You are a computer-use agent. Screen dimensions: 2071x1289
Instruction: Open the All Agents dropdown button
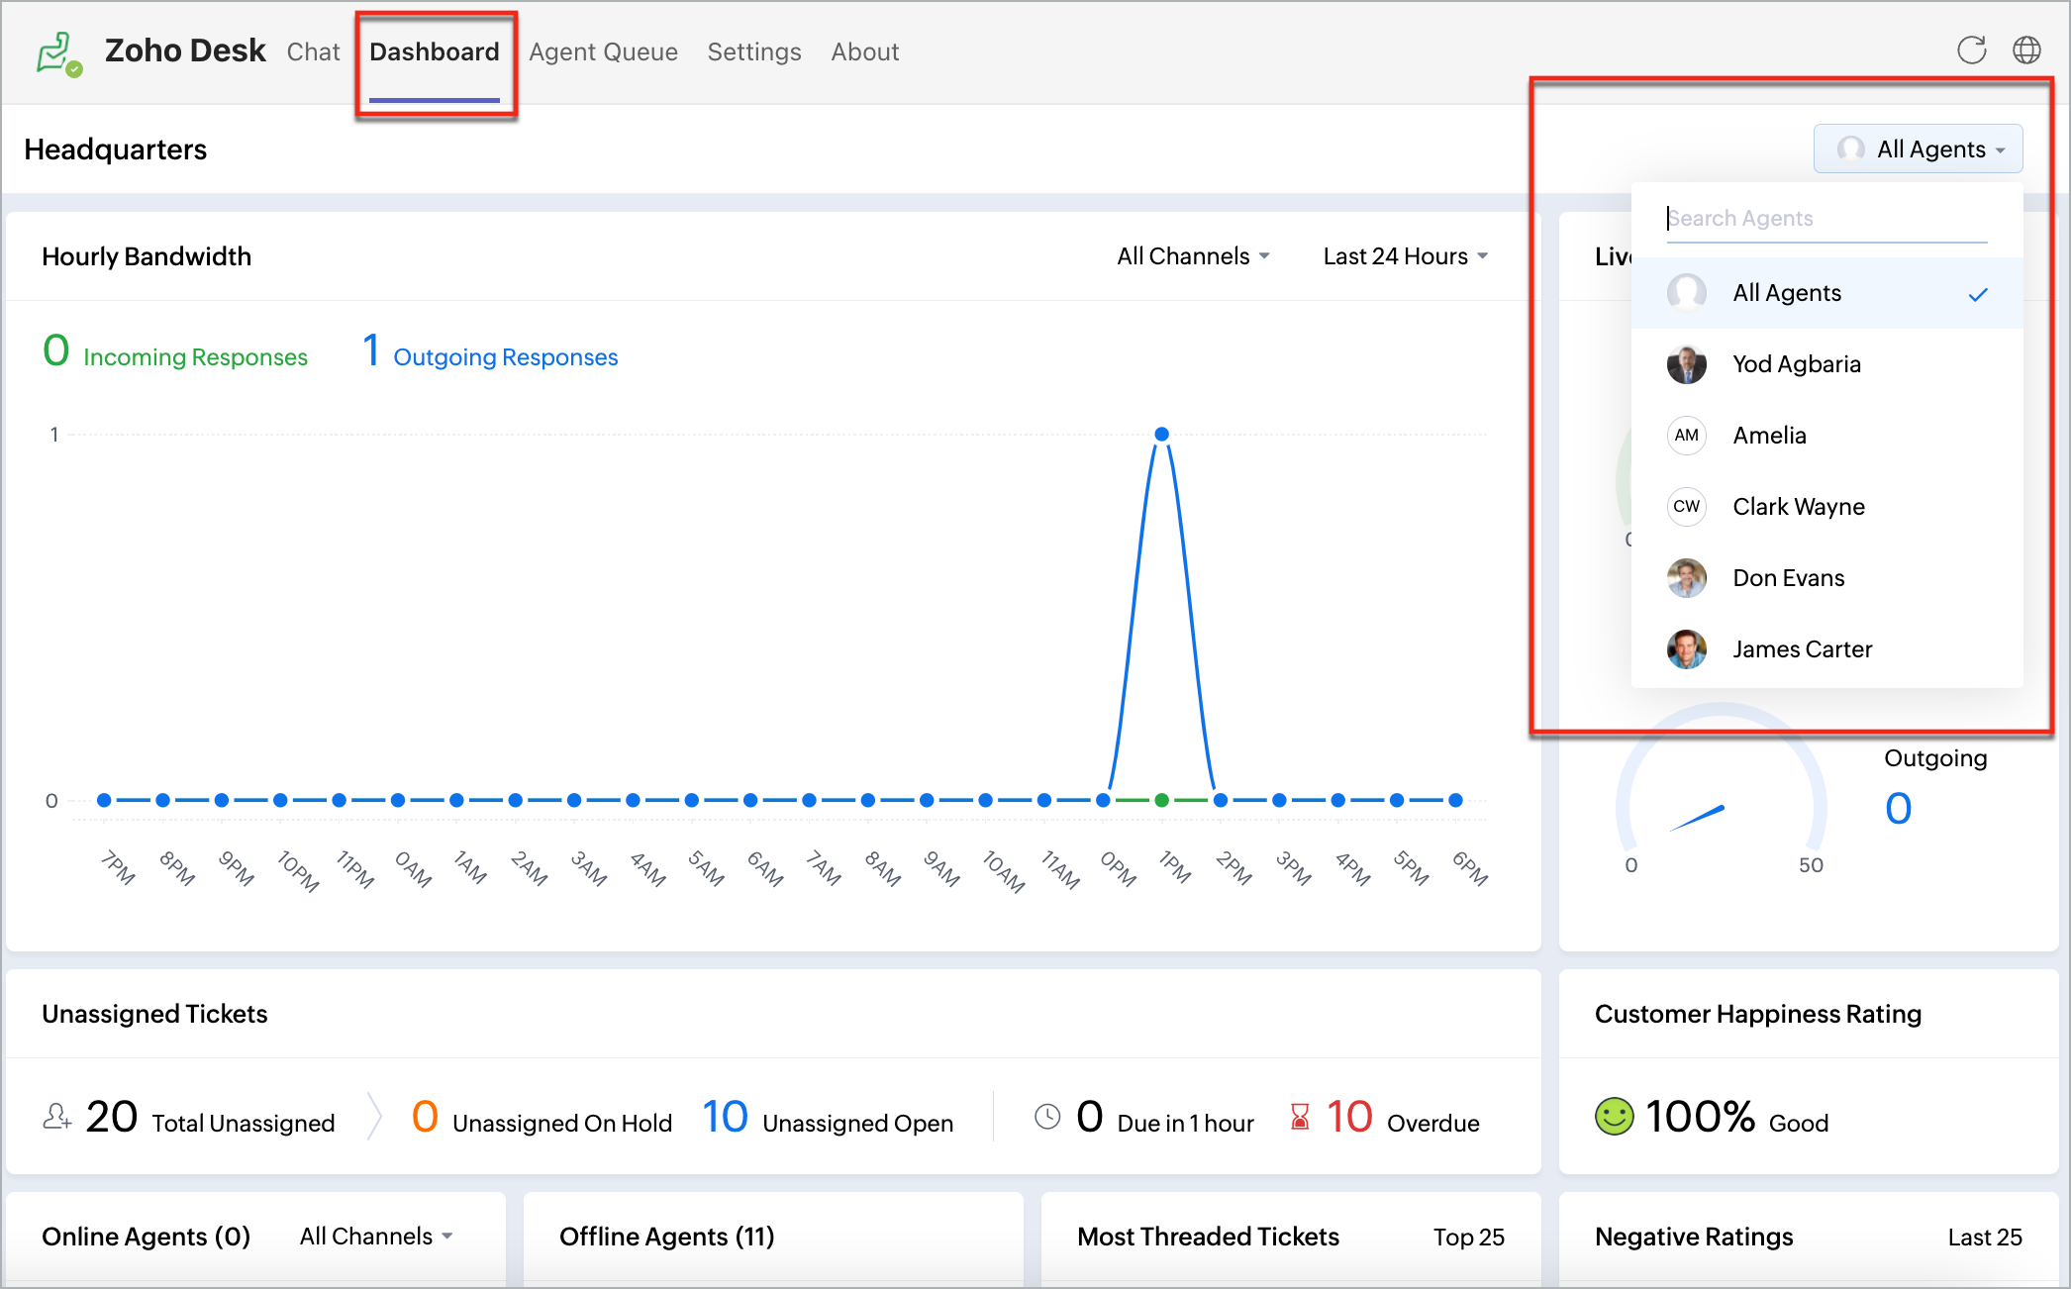(1918, 149)
